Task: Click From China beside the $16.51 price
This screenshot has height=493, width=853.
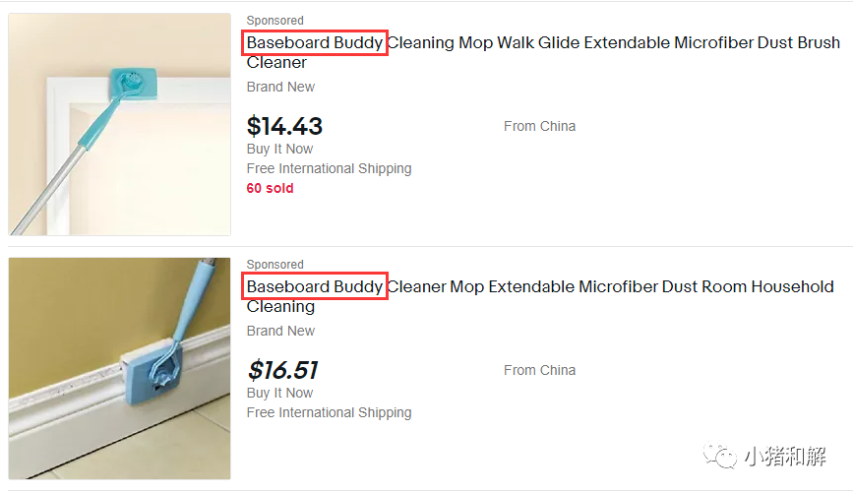Action: (x=540, y=370)
